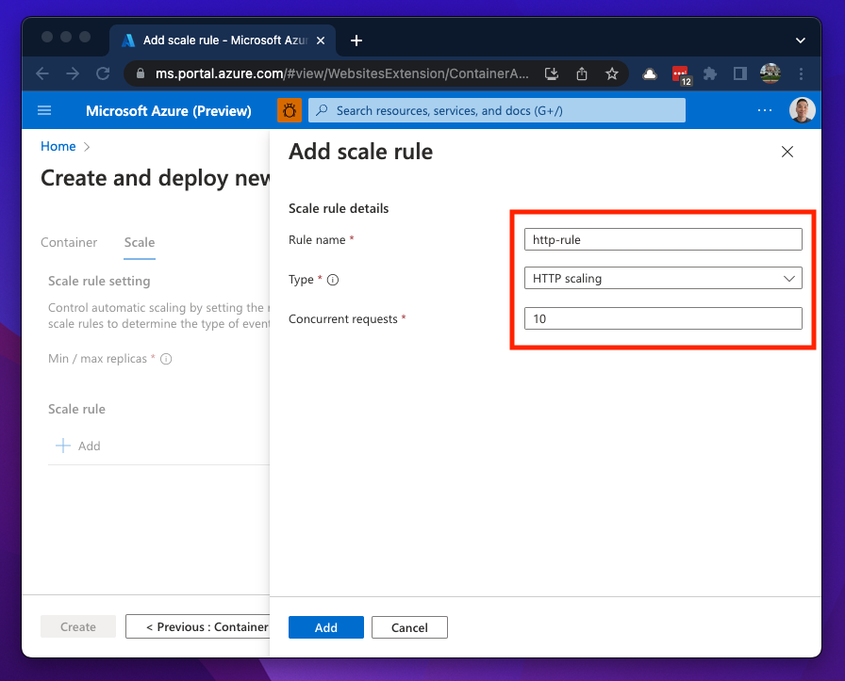Select the Scale tab
The image size is (845, 681).
click(x=140, y=242)
